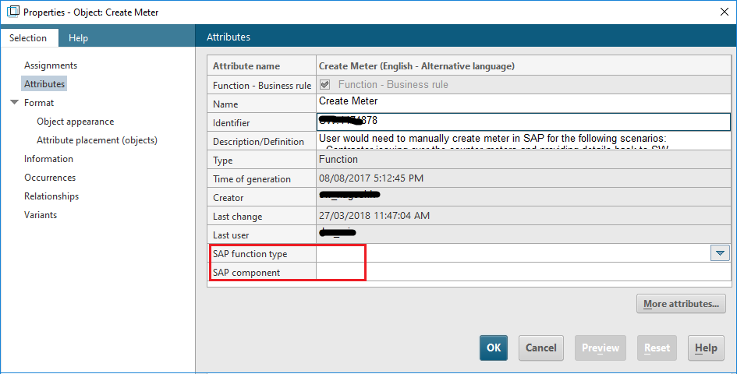Select the Selection tab

28,37
